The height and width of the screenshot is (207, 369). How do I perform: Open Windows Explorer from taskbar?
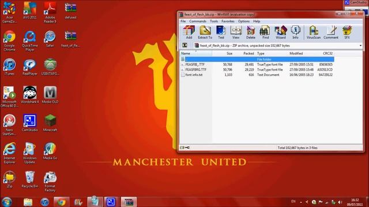click(28, 202)
